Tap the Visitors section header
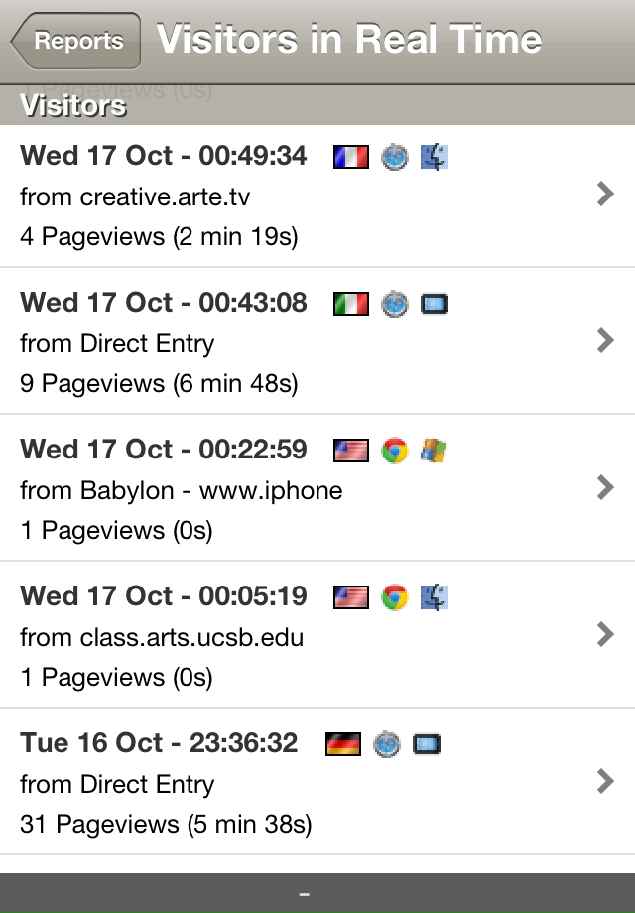 pos(317,105)
